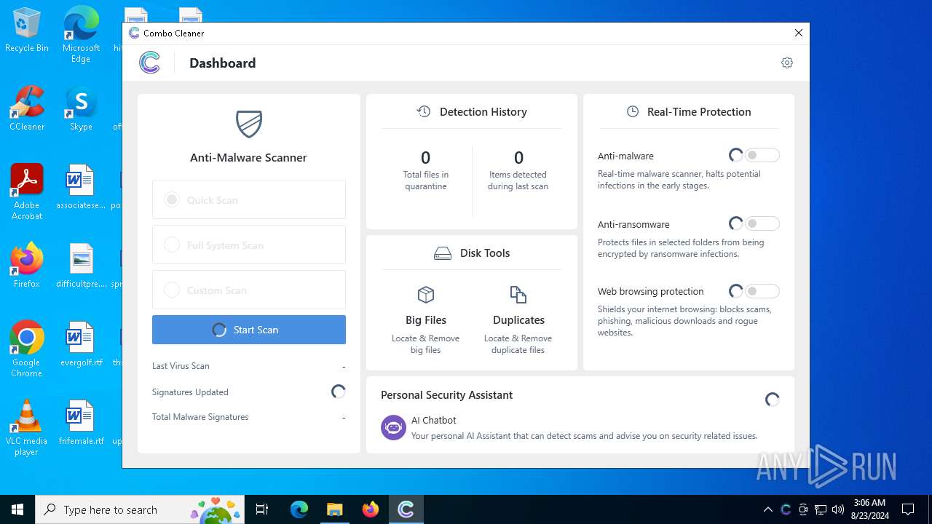Open VLC media player desktop shortcut
The height and width of the screenshot is (524, 932).
[27, 428]
